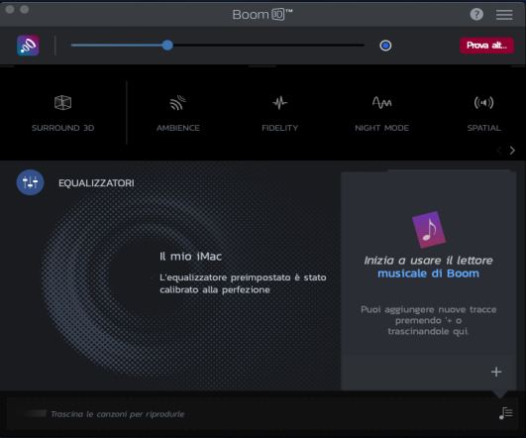Toggle the Fidelity effect icon
The height and width of the screenshot is (438, 526).
click(279, 103)
